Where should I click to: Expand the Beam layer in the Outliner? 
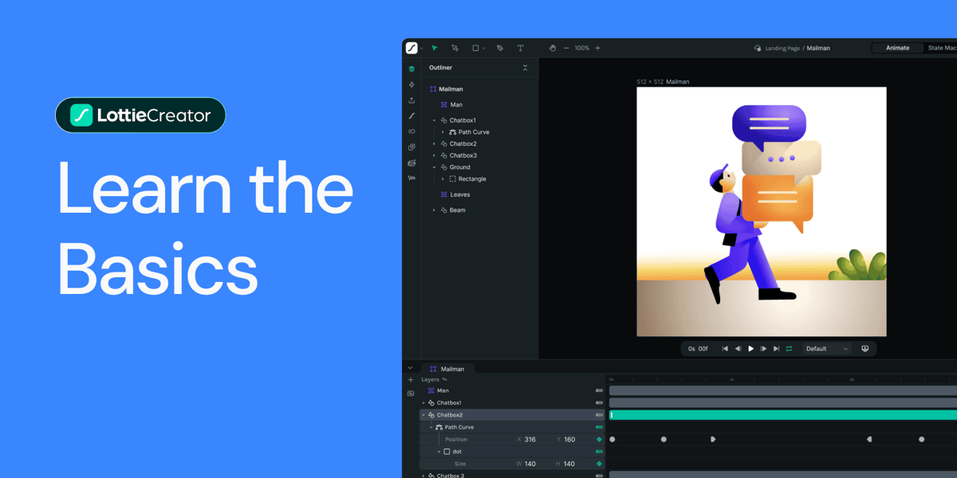pos(434,210)
